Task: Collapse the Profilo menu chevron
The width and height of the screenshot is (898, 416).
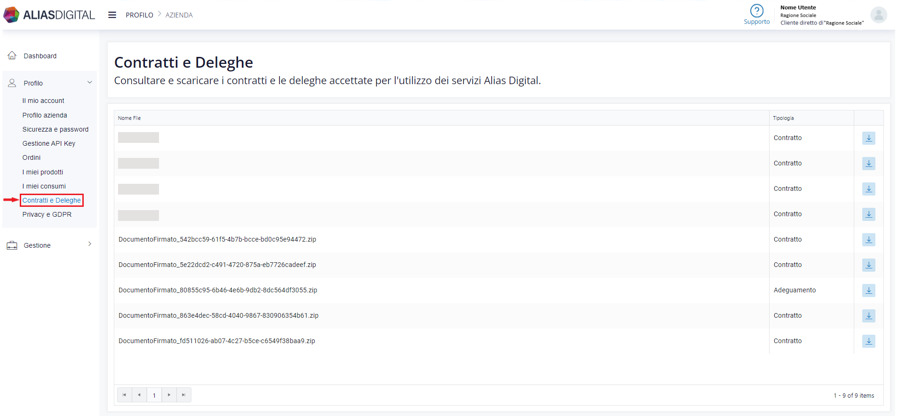Action: click(89, 82)
